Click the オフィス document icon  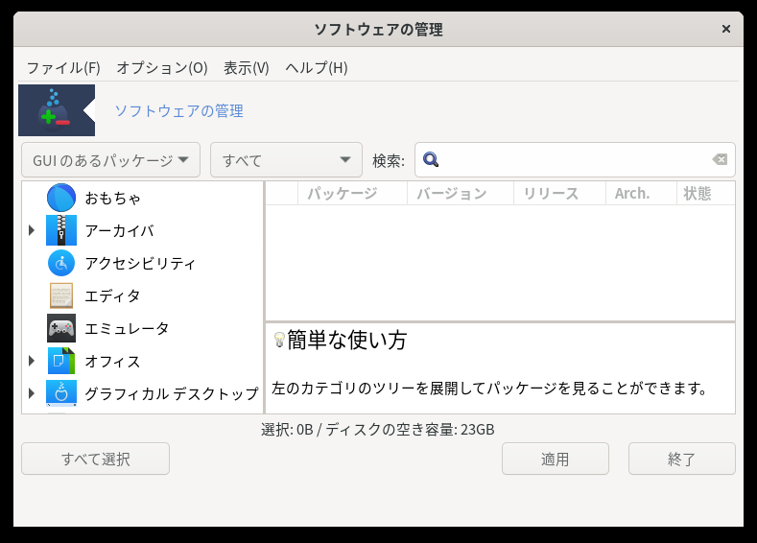(x=61, y=361)
